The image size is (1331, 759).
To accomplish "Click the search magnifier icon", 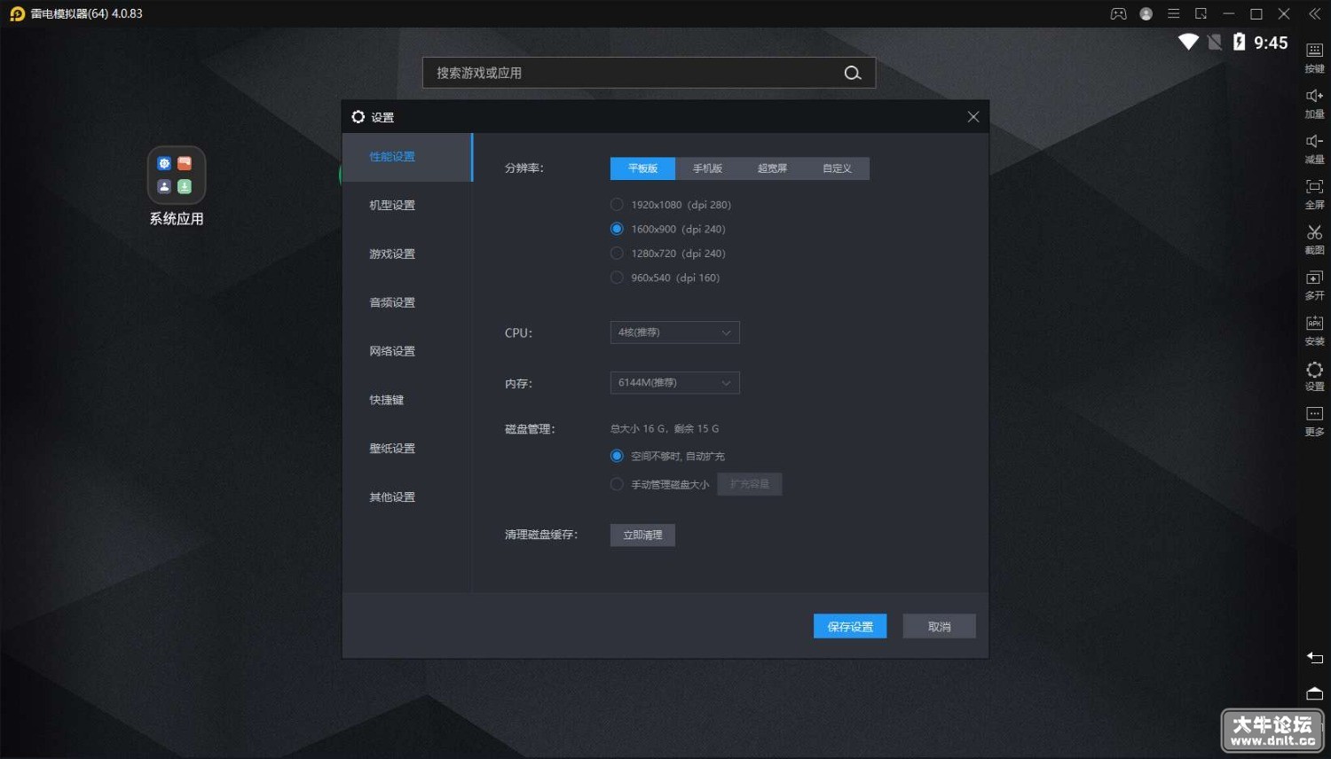I will coord(852,73).
